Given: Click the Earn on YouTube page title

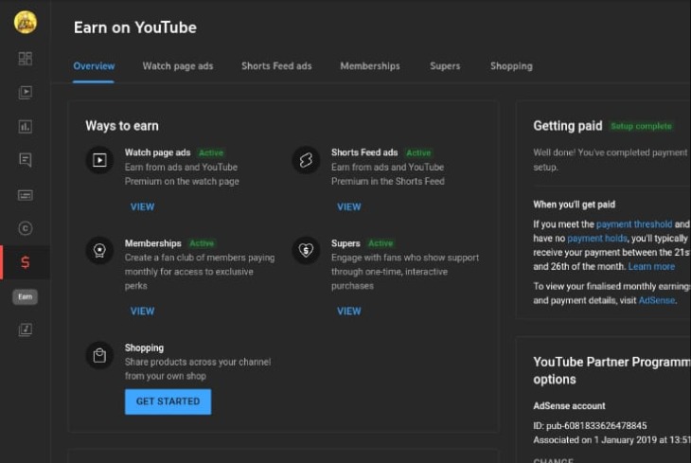Looking at the screenshot, I should [135, 27].
